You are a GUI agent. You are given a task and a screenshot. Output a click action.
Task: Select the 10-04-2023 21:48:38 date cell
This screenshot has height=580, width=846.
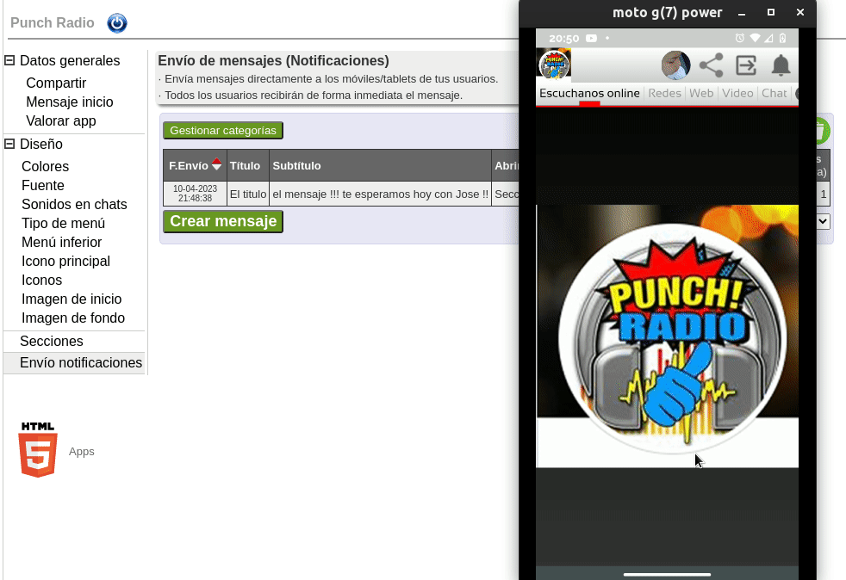click(x=195, y=194)
